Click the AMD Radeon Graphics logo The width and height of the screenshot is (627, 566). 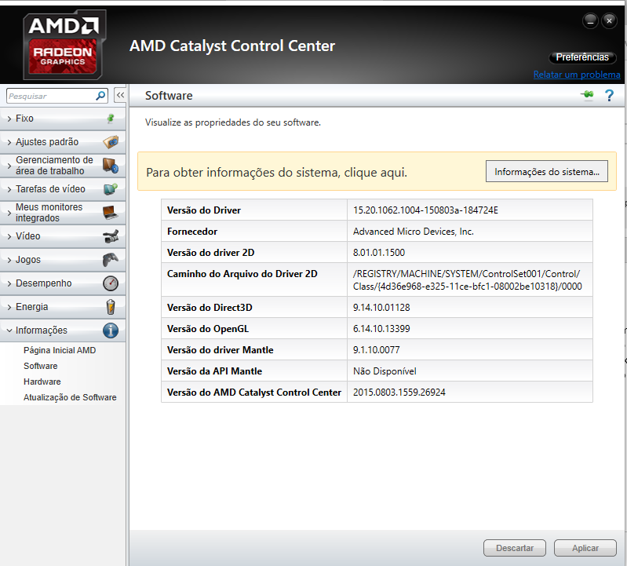click(x=64, y=45)
